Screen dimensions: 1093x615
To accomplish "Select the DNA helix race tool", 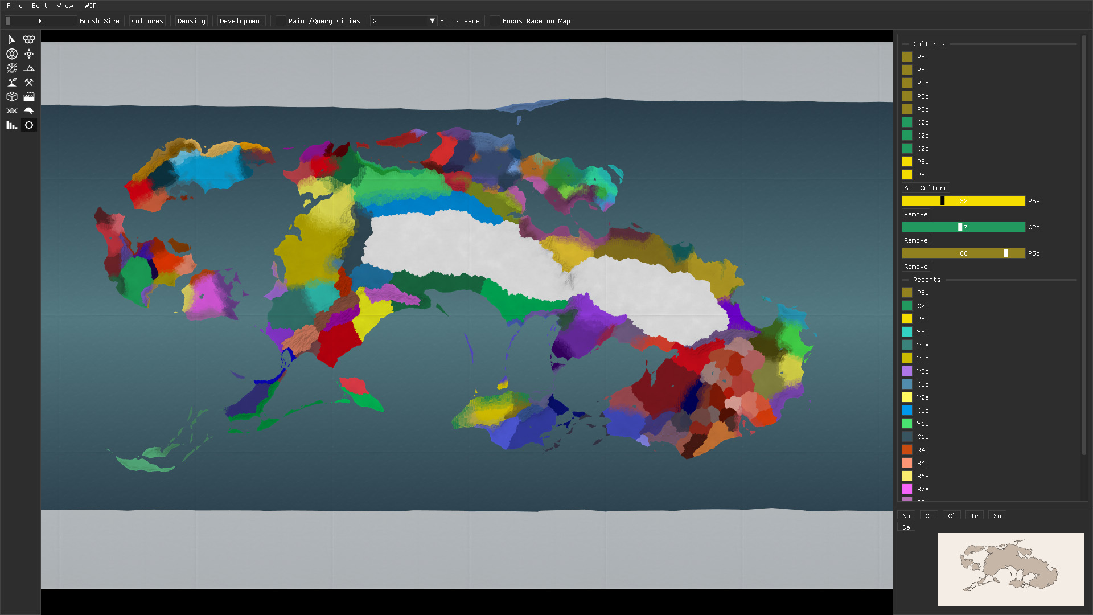I will coord(11,110).
